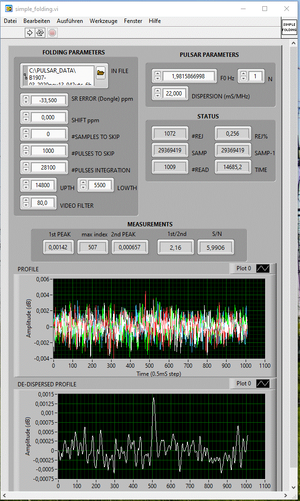
Task: Click the Run arrow toolbar button
Action: tap(30, 32)
